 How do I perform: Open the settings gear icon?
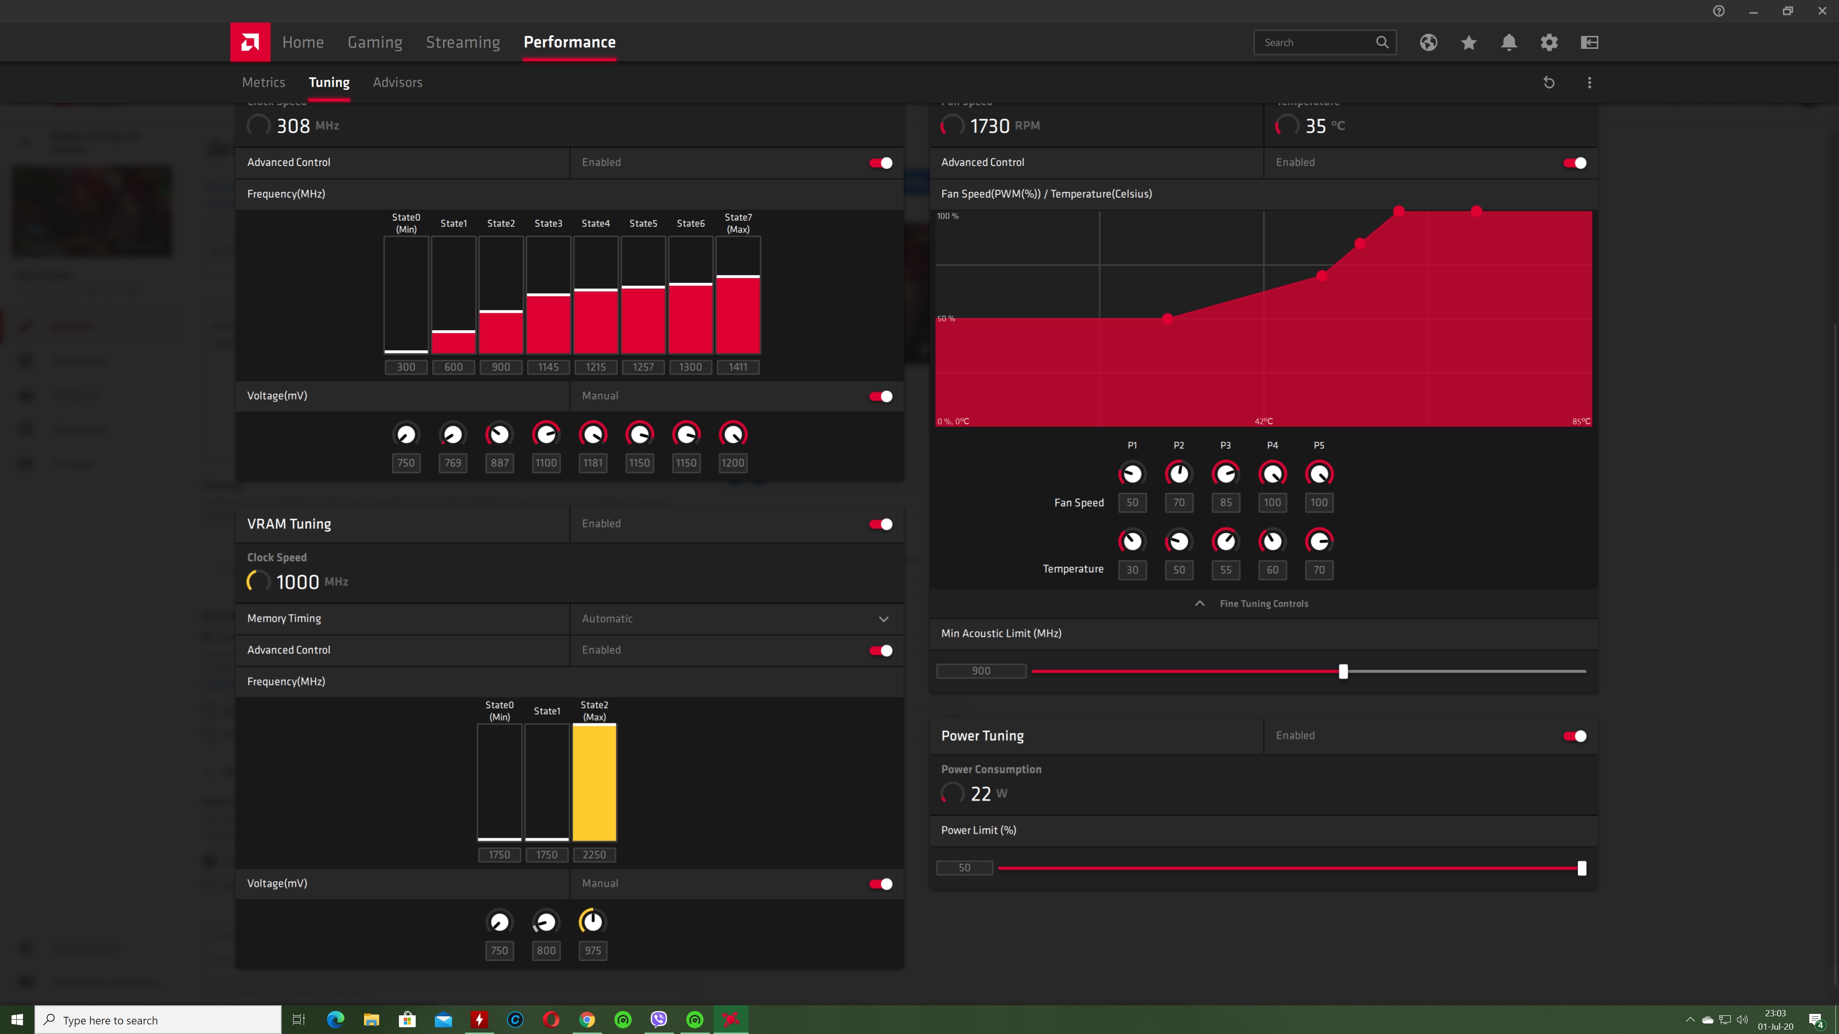pyautogui.click(x=1549, y=42)
